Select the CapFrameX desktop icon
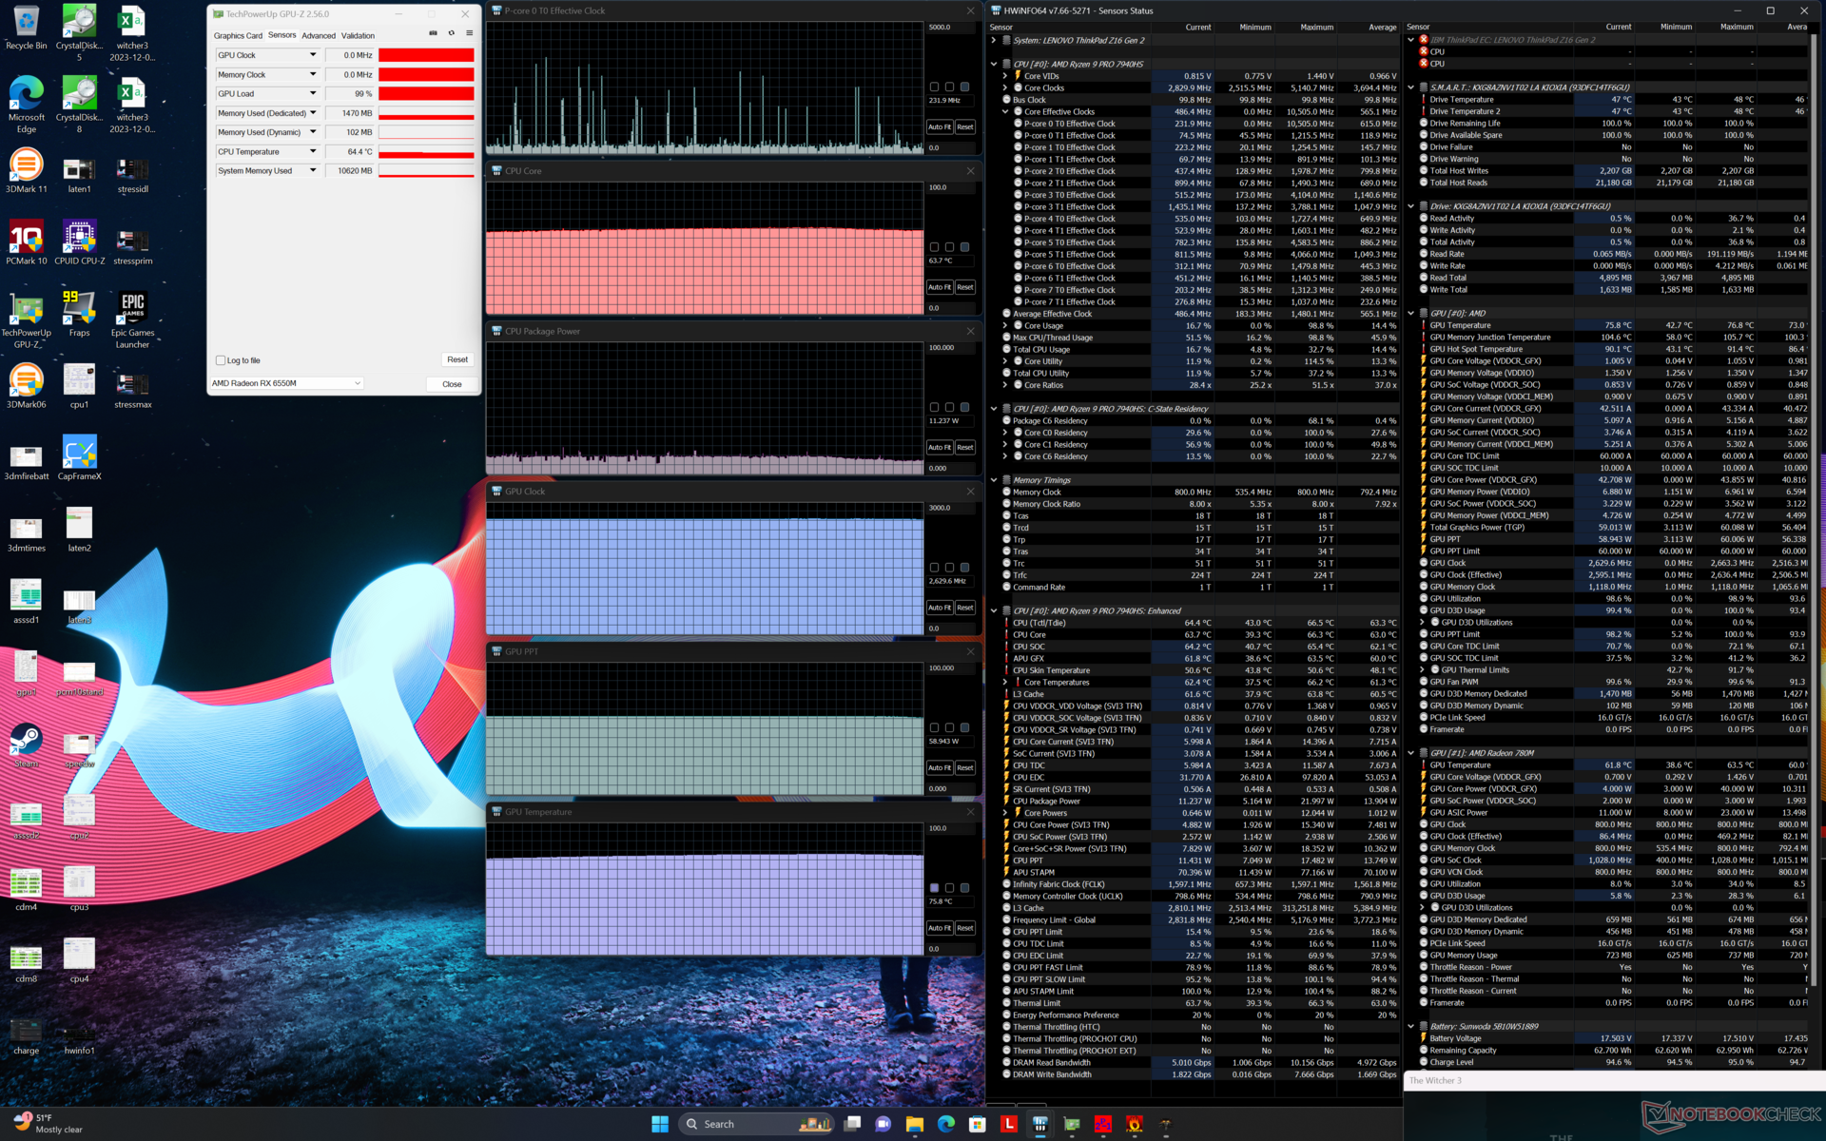 point(79,458)
